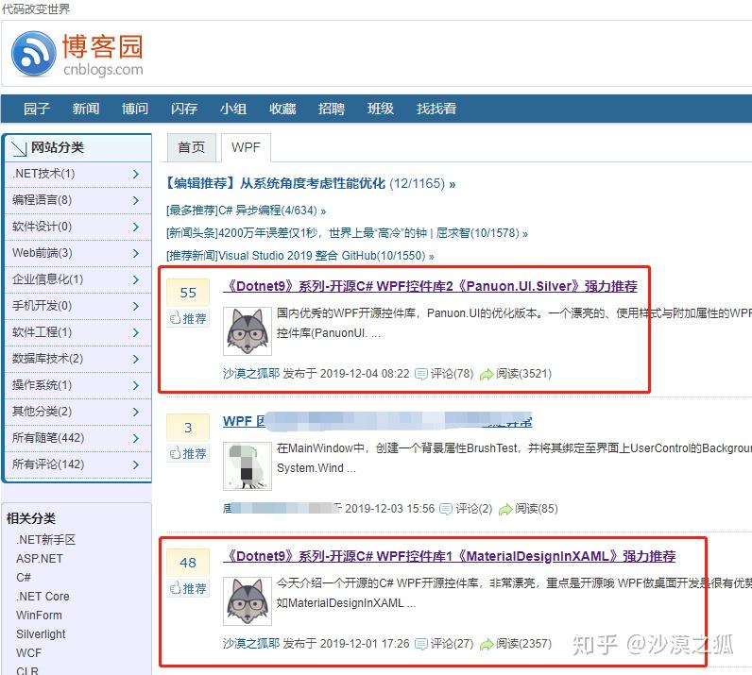Click the 推荐 thumbs-up under 3
This screenshot has height=675, width=752.
188,453
